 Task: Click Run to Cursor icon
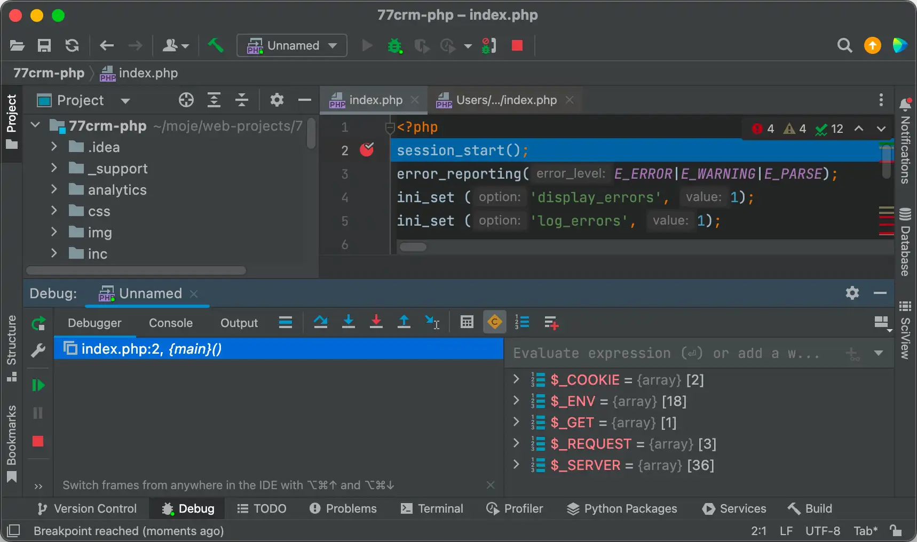pyautogui.click(x=432, y=322)
